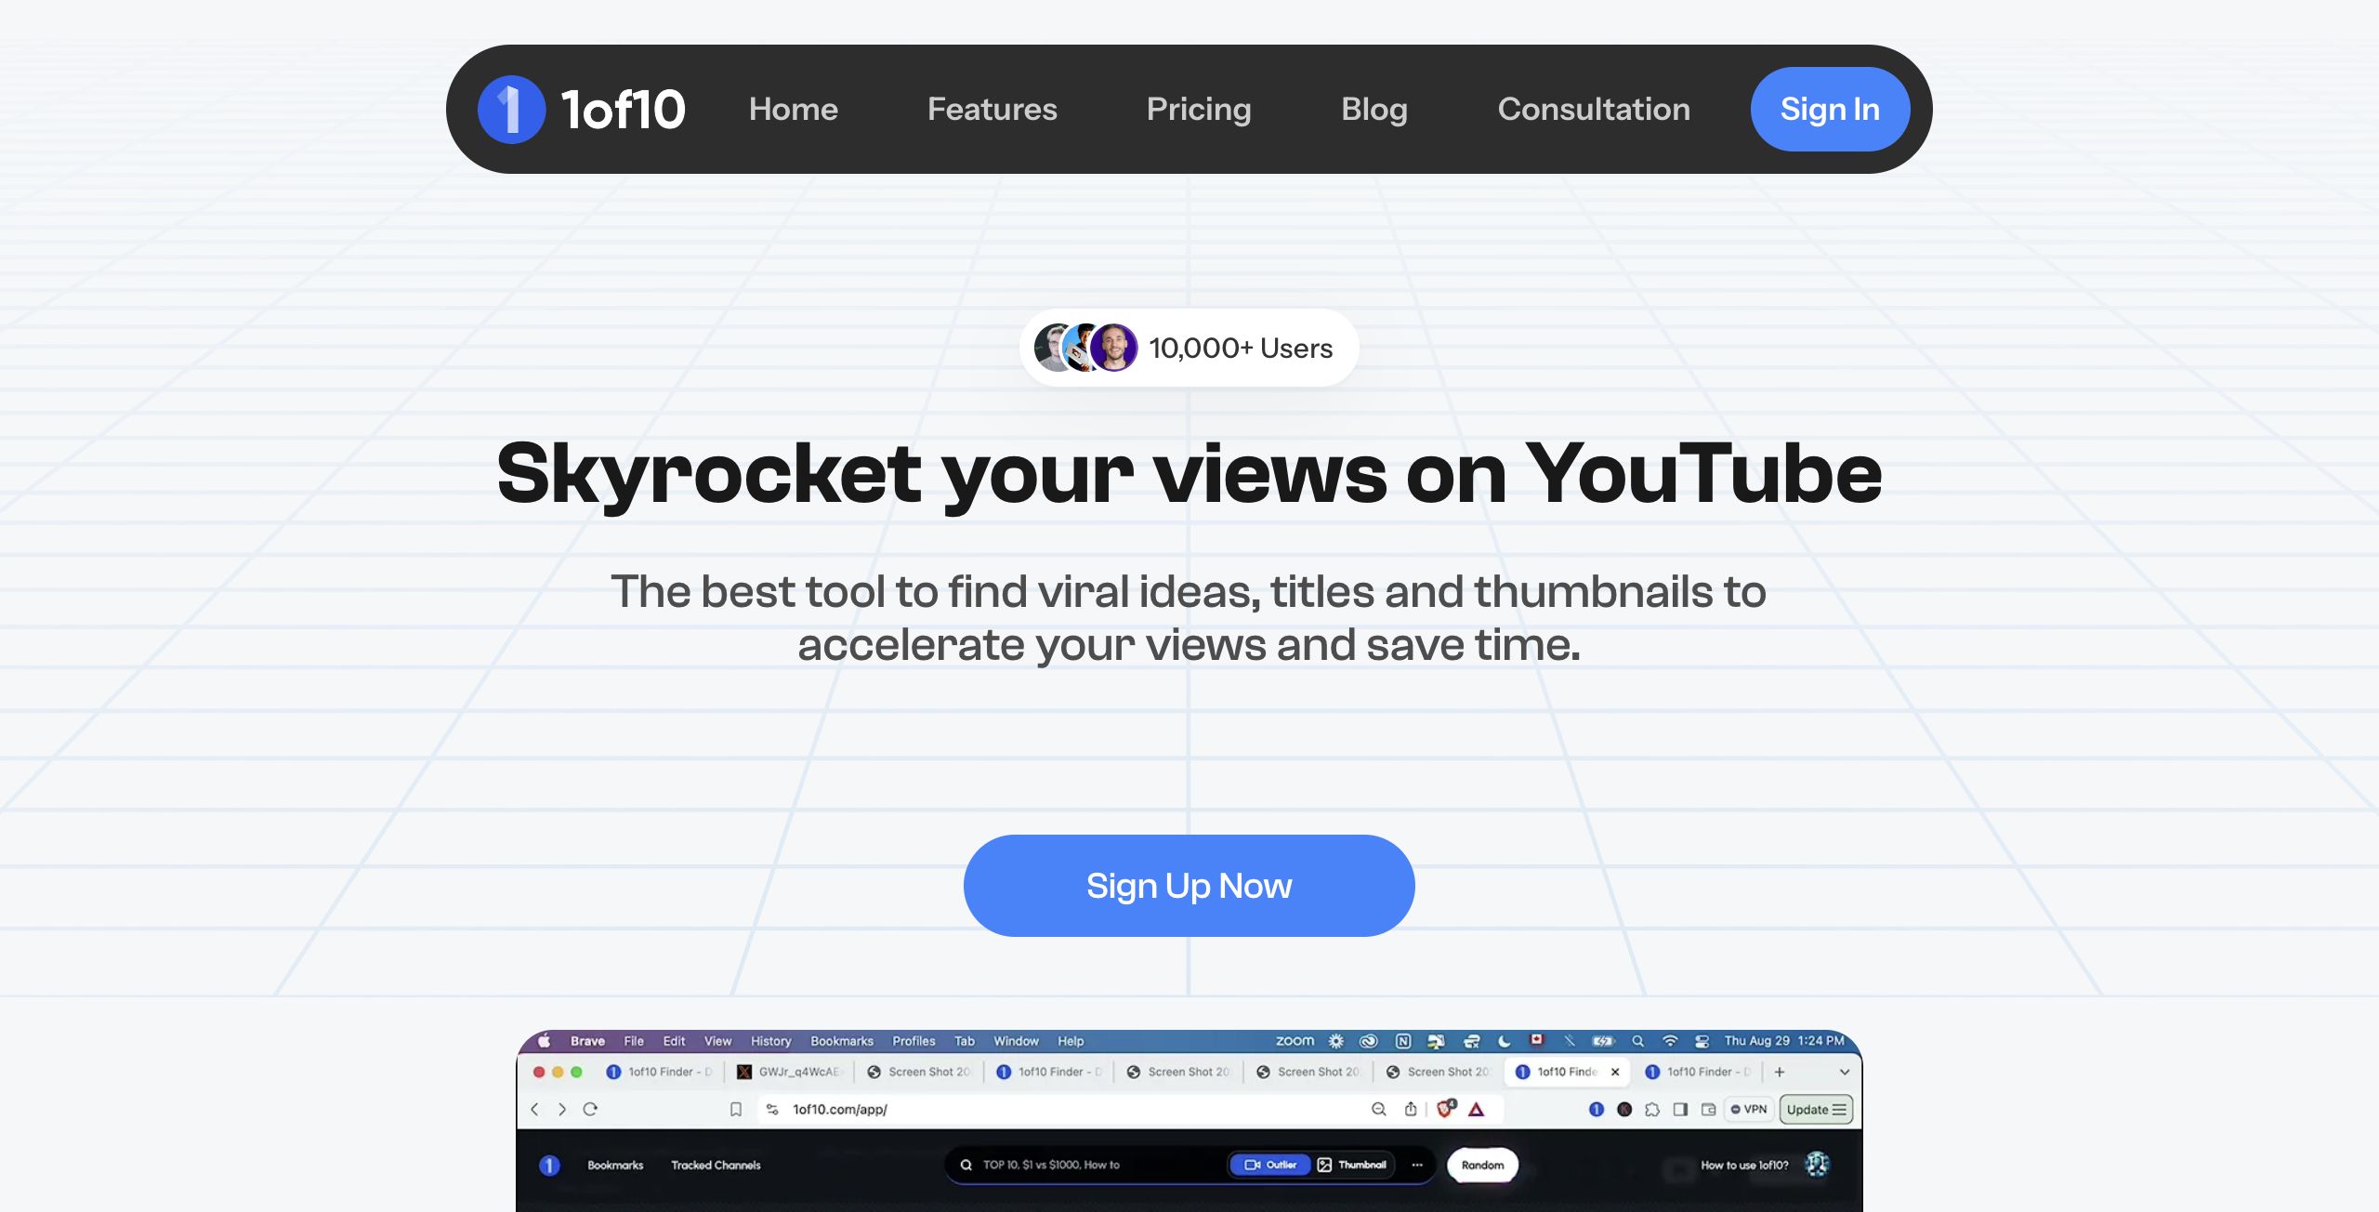This screenshot has height=1212, width=2379.
Task: Click the Brave Rewards triangle icon
Action: [x=1476, y=1109]
